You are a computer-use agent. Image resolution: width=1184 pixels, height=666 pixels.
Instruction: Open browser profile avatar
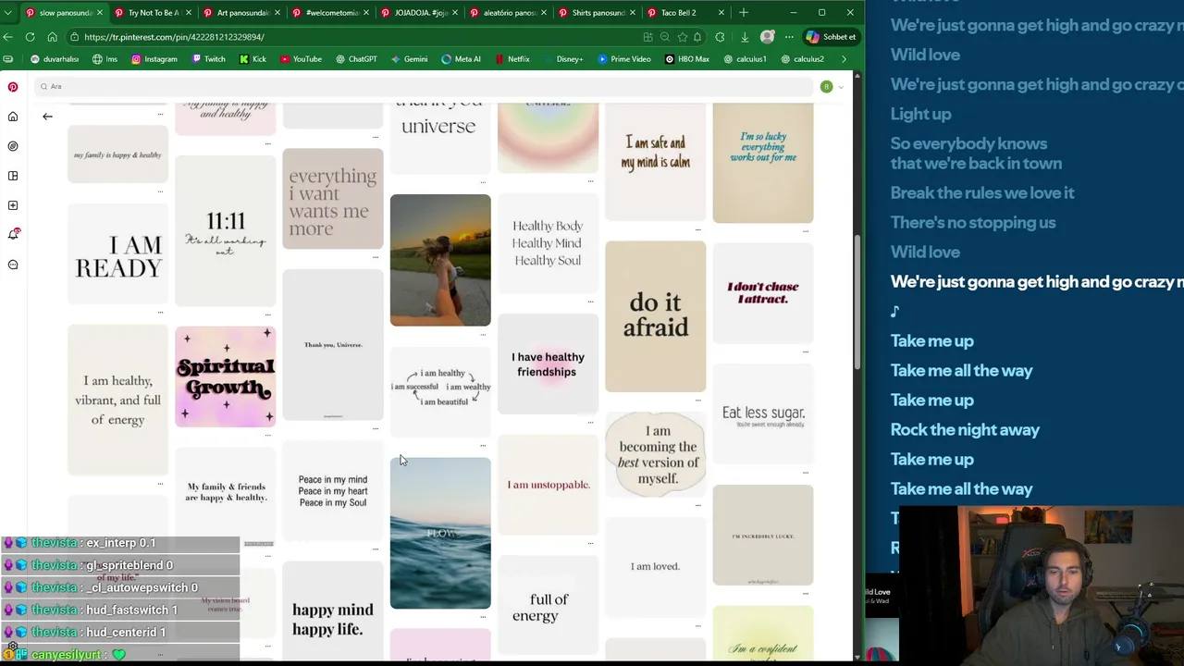pos(767,37)
